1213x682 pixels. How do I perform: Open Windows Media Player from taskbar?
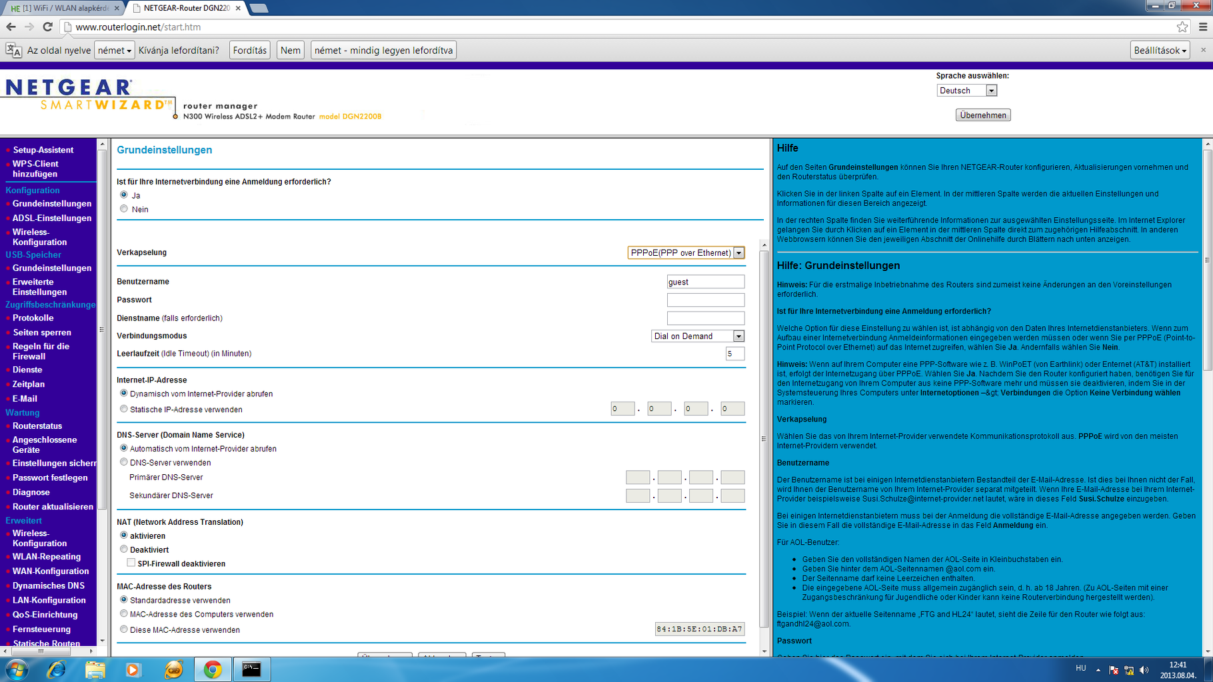133,669
